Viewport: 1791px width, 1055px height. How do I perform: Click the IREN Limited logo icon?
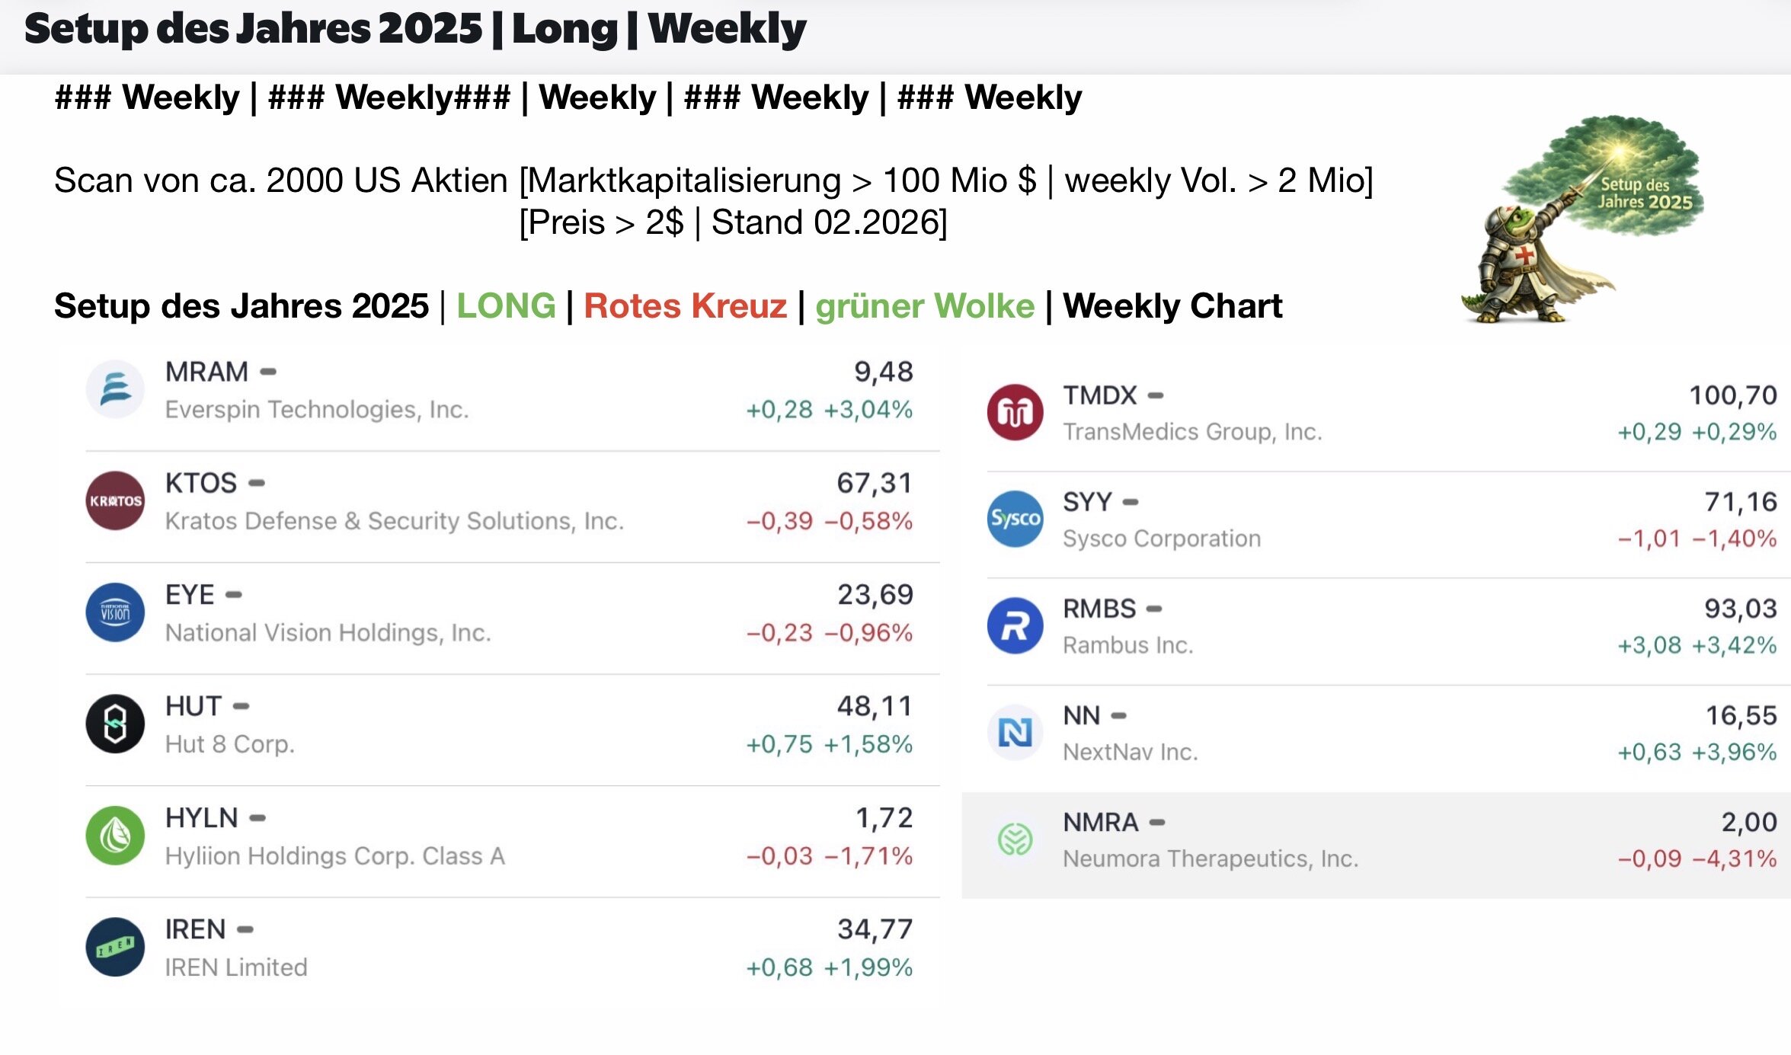point(115,947)
